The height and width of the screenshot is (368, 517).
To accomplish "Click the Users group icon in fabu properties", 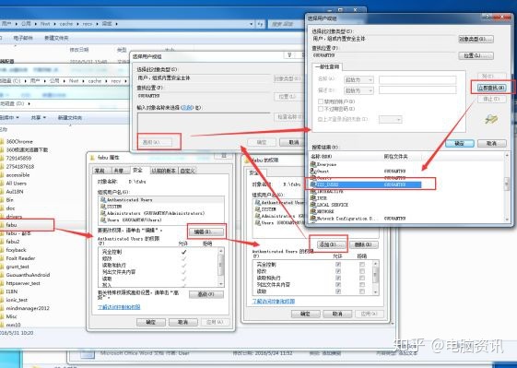I will [103, 220].
